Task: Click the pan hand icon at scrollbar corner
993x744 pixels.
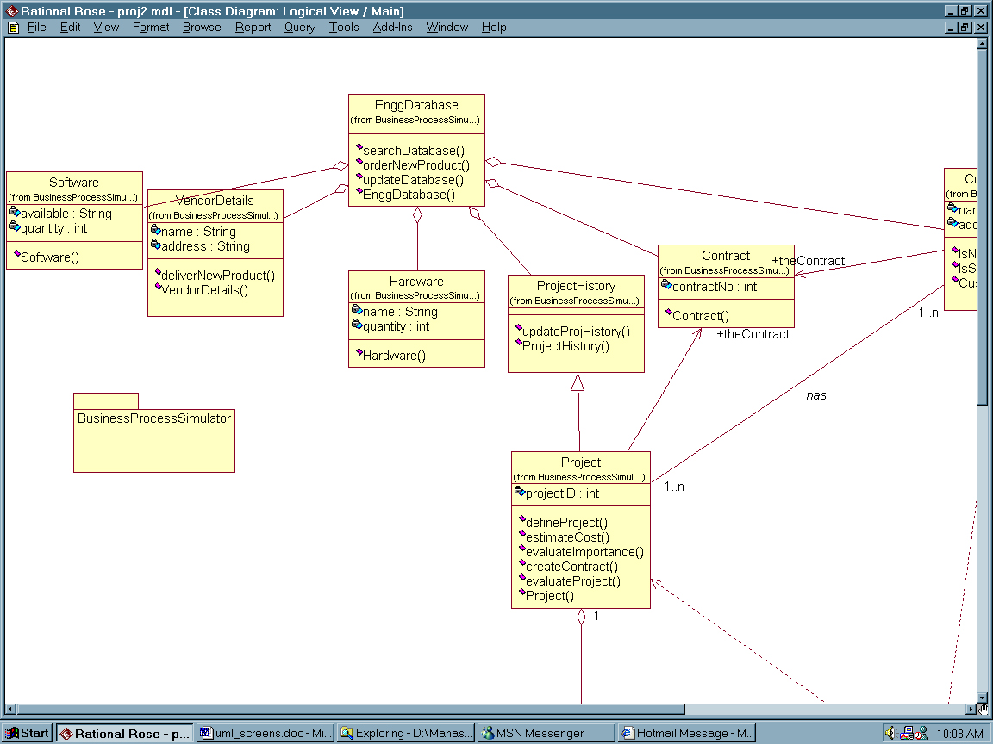Action: click(983, 710)
